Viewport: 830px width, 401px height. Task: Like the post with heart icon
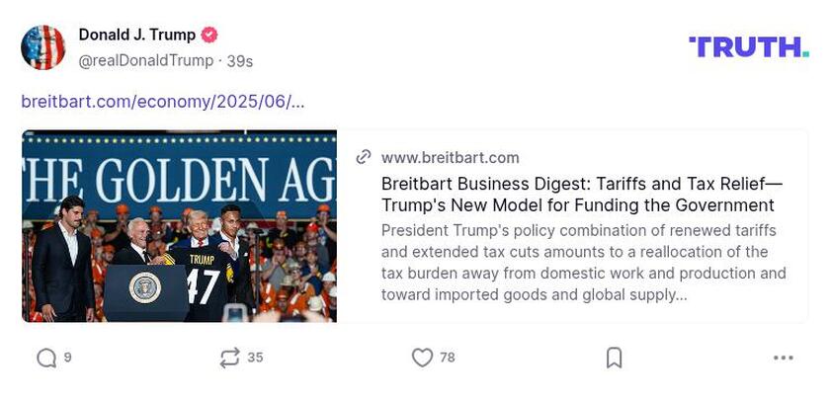click(x=422, y=358)
